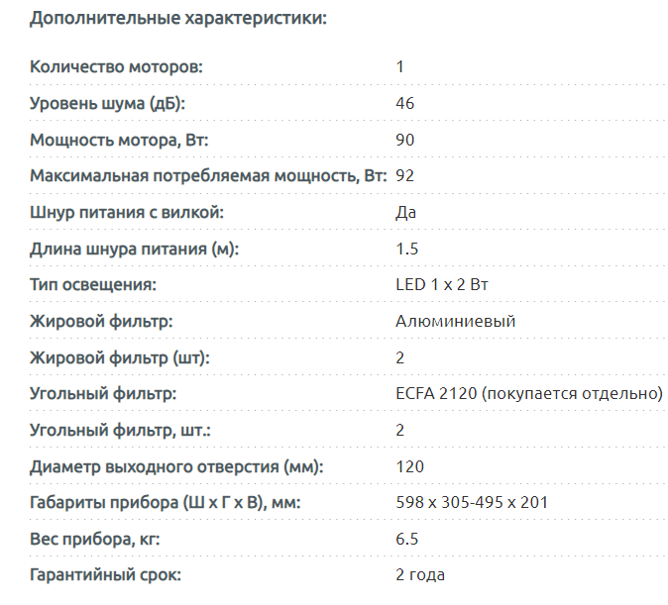Click dimensions value "598 x 305-495 x 201"

(472, 503)
